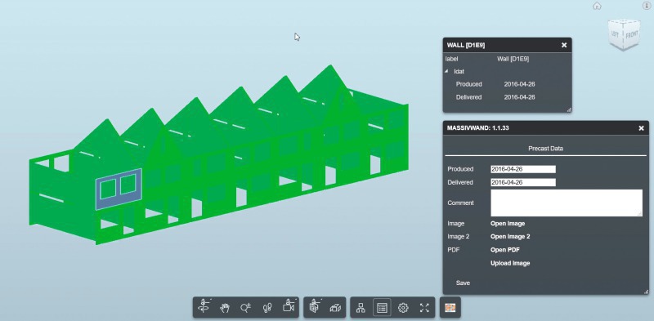Select the Zoom magnifier tool
Screen dimensions: 654x321
click(246, 308)
